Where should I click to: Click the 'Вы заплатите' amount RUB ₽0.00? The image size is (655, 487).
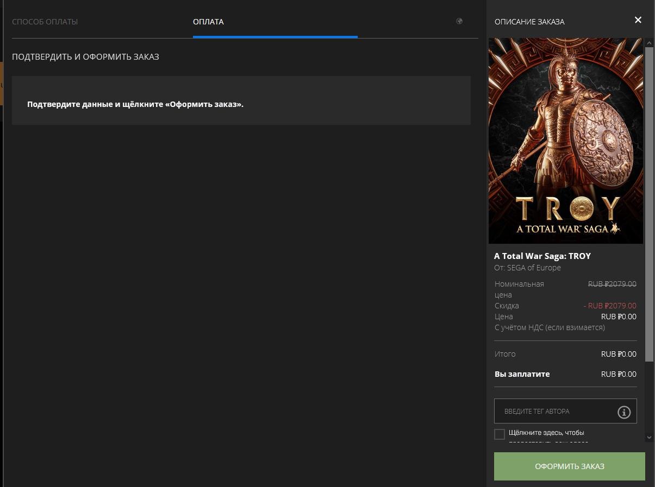[x=619, y=374]
